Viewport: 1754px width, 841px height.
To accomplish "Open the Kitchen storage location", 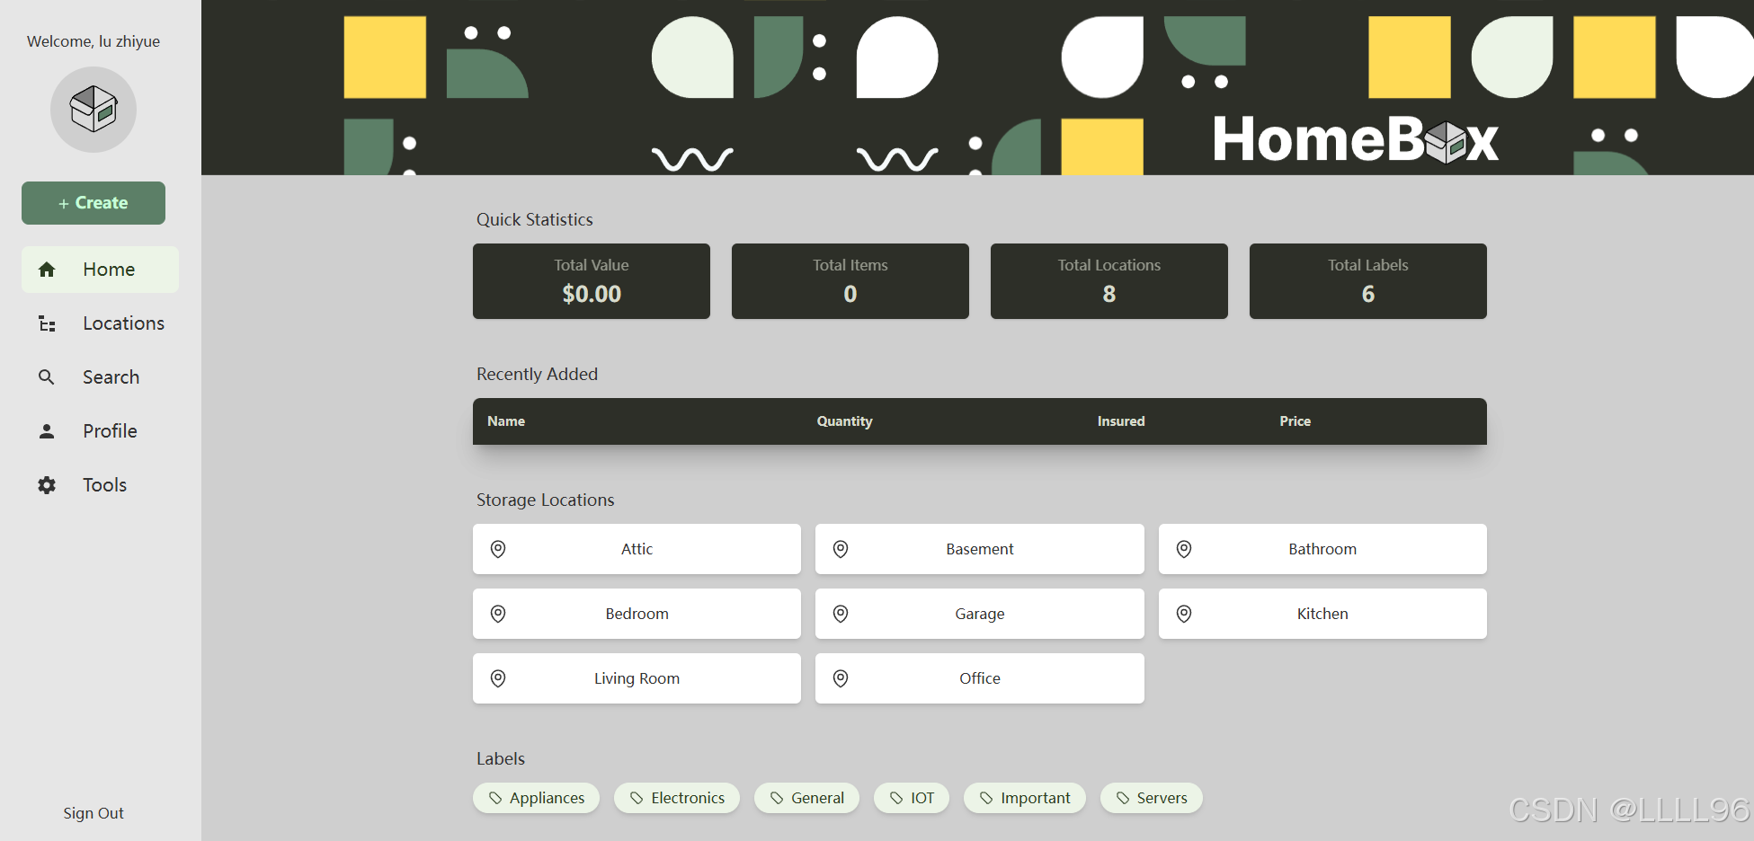I will tap(1322, 614).
